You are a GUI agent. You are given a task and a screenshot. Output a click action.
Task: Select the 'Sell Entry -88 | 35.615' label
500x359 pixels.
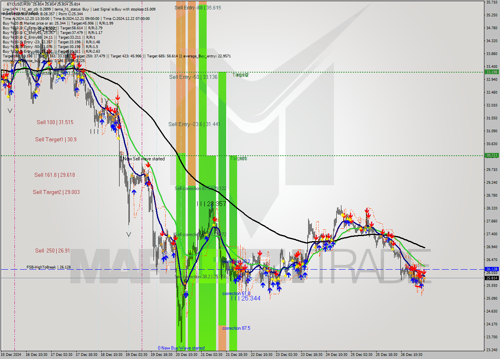198,7
